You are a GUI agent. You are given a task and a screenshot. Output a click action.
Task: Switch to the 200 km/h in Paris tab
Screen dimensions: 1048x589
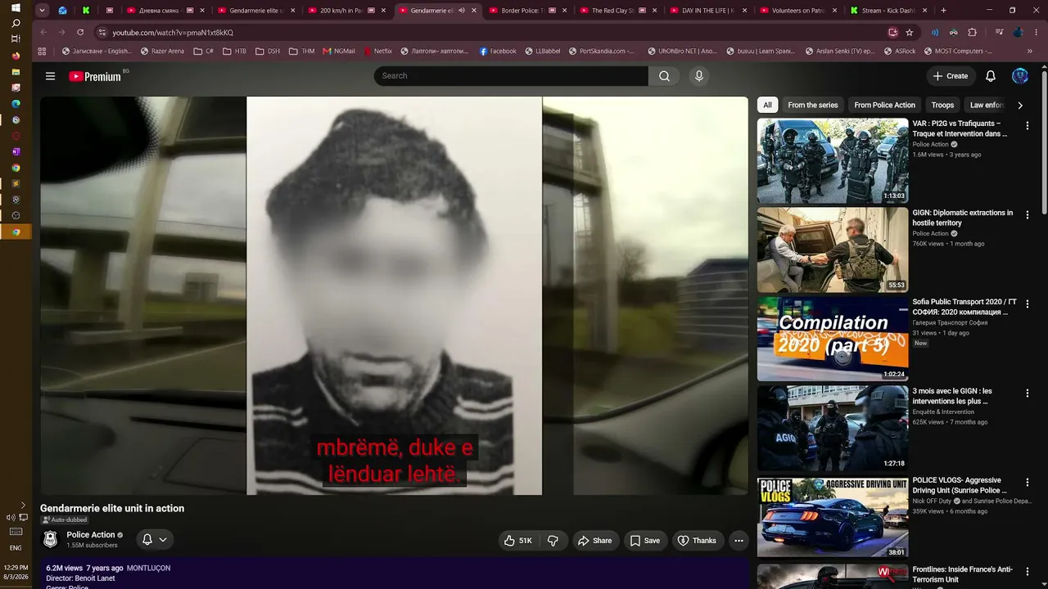[x=347, y=11]
